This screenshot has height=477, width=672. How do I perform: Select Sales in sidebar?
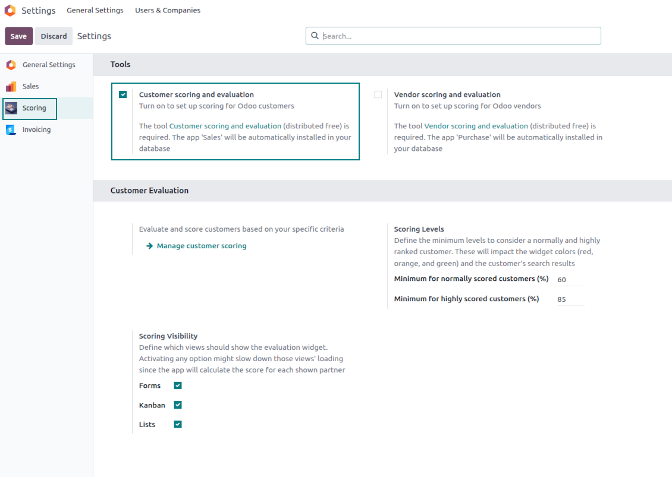click(x=46, y=87)
